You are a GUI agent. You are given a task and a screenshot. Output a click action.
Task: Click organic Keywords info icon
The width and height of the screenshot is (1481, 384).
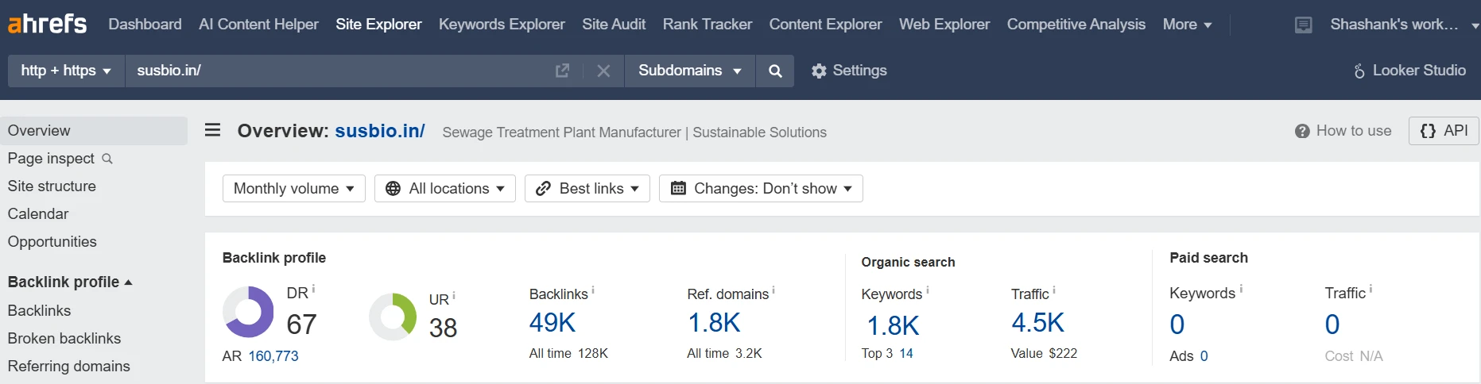click(x=927, y=290)
